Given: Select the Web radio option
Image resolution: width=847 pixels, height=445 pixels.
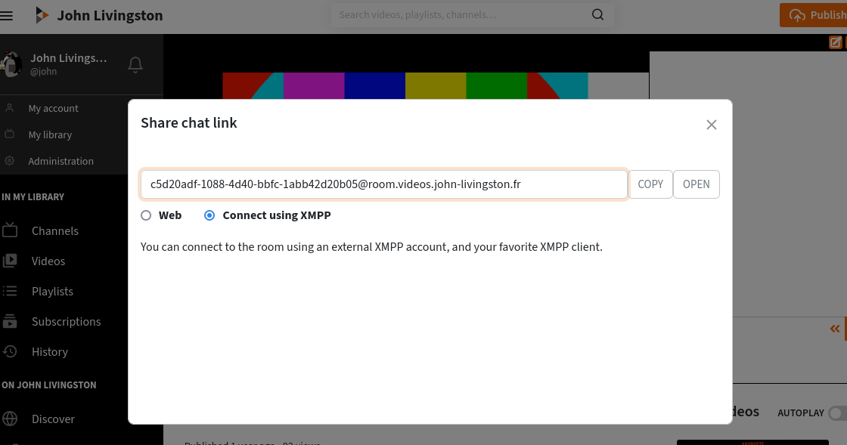Looking at the screenshot, I should 146,215.
